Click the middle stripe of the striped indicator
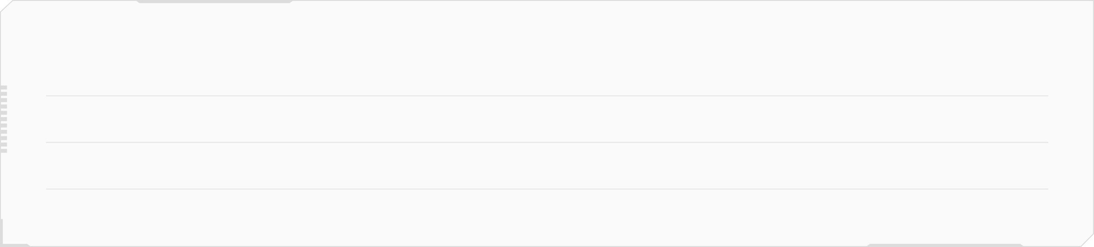1094x247 pixels. click(x=4, y=119)
